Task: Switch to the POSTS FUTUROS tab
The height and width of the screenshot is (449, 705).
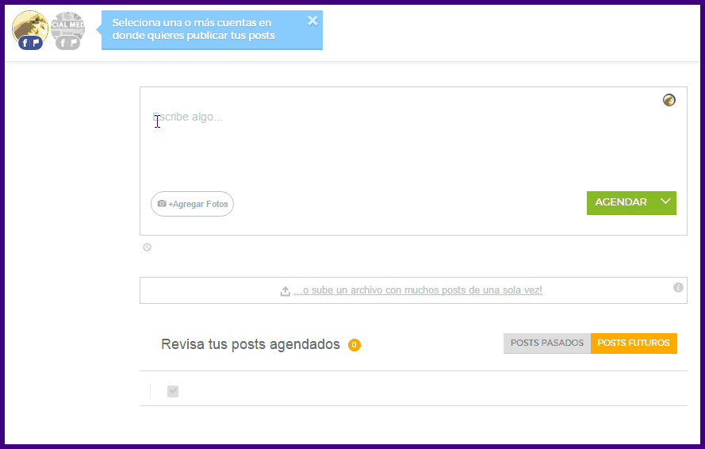Action: 634,343
